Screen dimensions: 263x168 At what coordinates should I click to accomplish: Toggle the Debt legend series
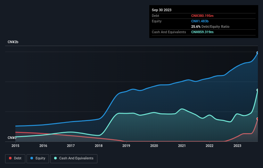coord(15,158)
